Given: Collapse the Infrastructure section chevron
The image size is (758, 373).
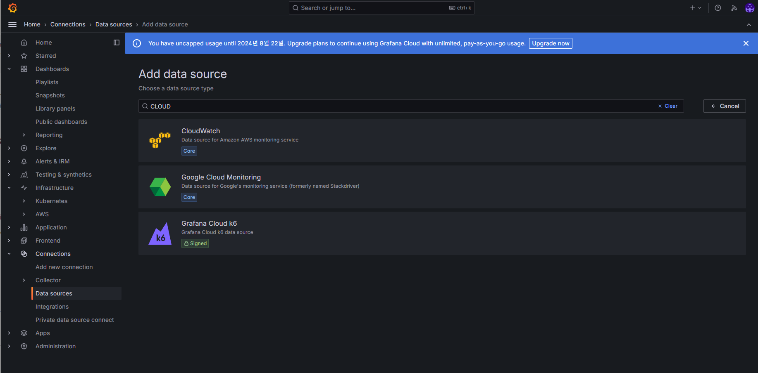Looking at the screenshot, I should [x=9, y=188].
